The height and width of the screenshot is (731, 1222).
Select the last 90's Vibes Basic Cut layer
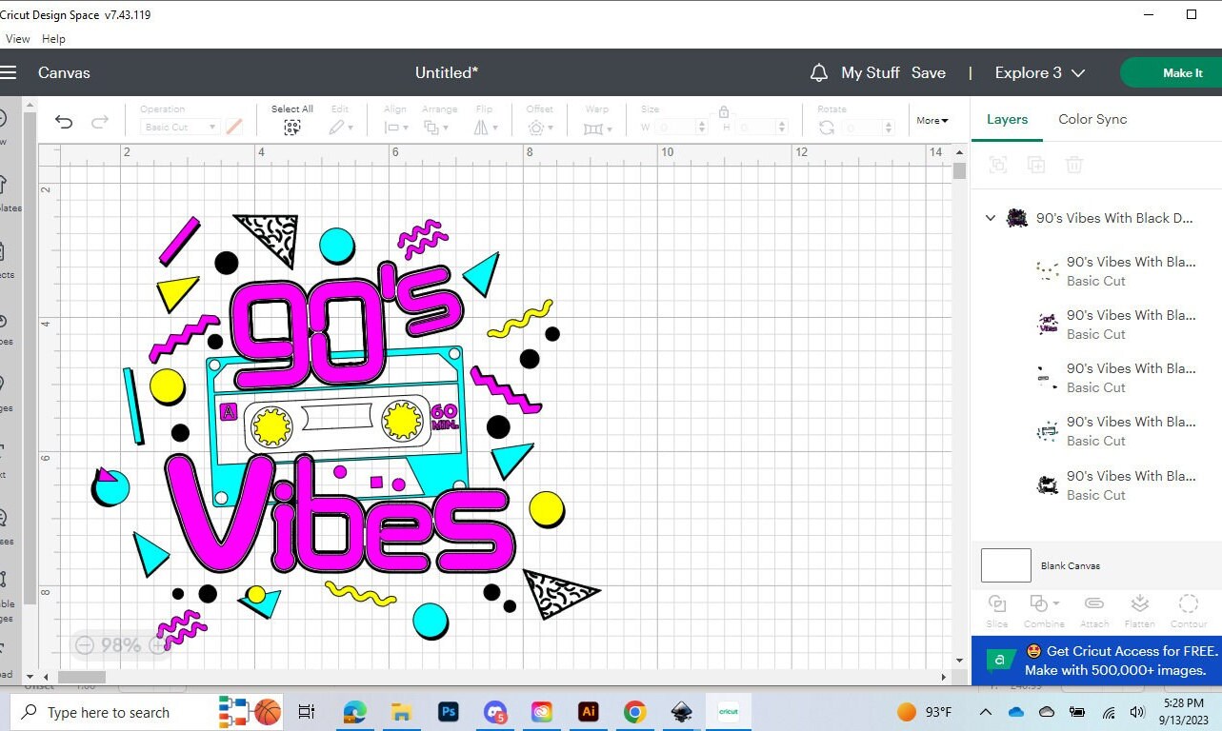point(1096,485)
